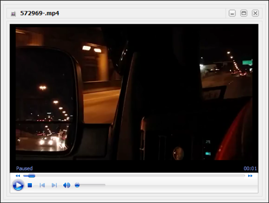269x203 pixels.
Task: Adjust the volume slider handle
Action: [x=77, y=185]
